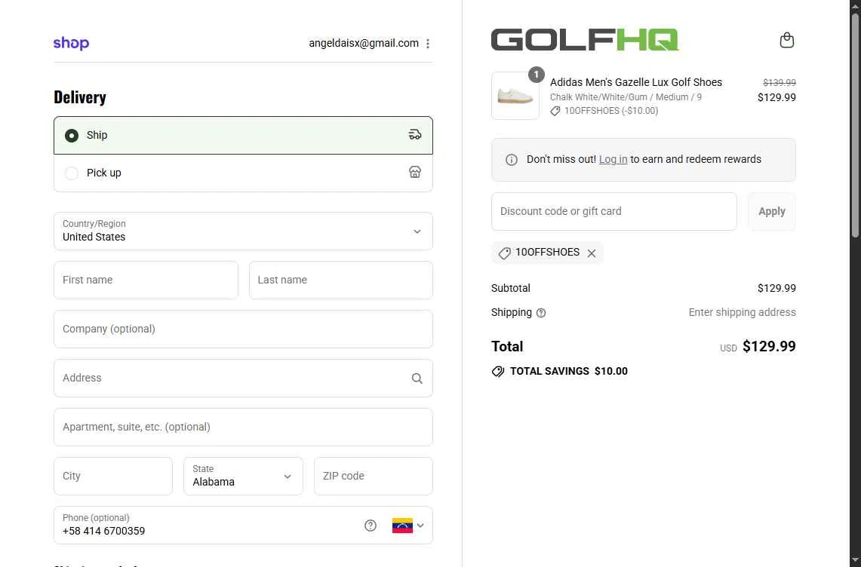Click the Address input field
Viewport: 861px width, 567px height.
click(x=243, y=379)
